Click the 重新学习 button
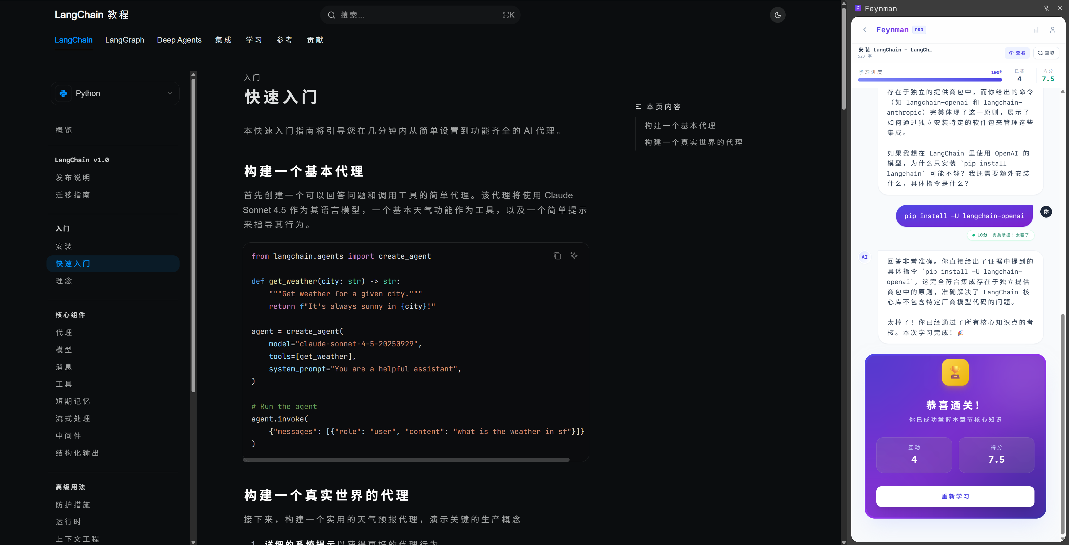 955,497
